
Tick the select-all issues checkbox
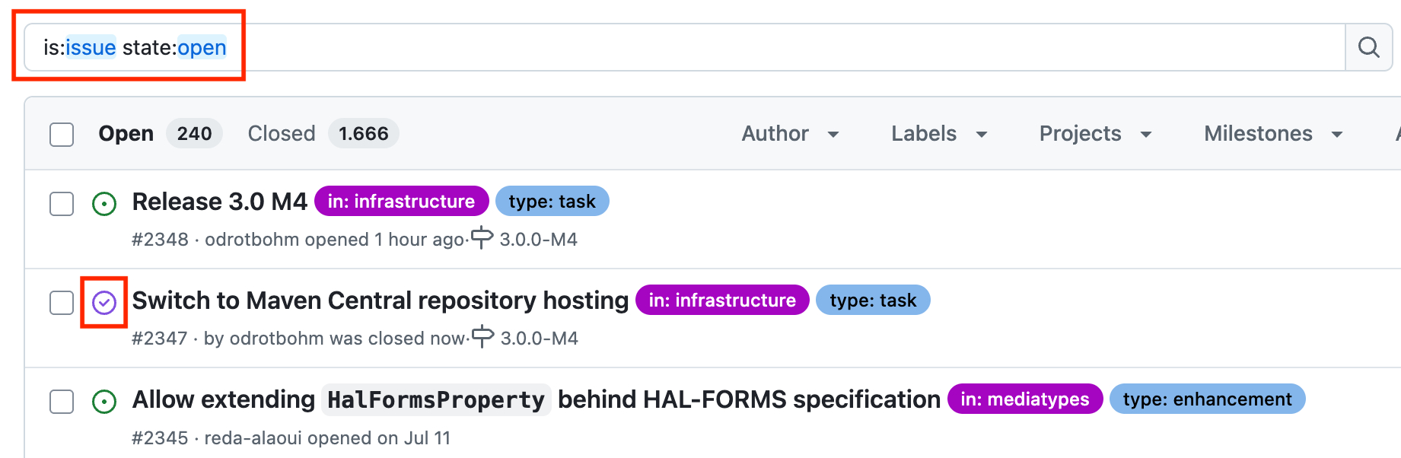tap(62, 134)
